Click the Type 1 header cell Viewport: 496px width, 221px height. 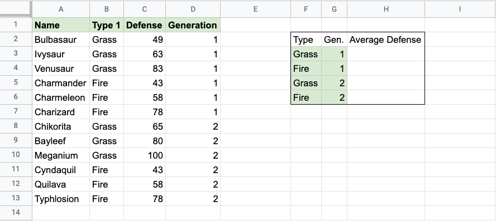tap(107, 25)
